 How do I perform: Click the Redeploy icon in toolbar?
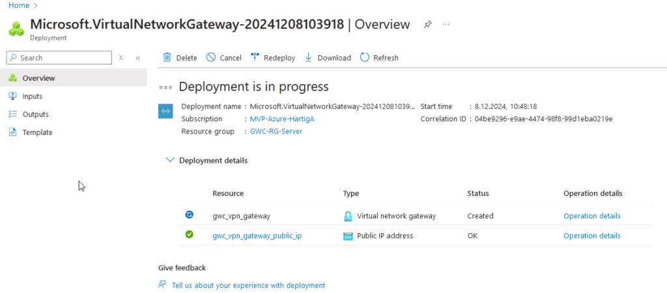coord(255,57)
